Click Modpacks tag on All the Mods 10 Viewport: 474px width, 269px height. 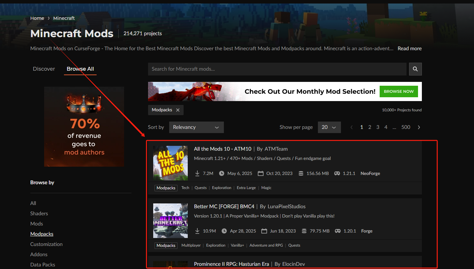[166, 188]
